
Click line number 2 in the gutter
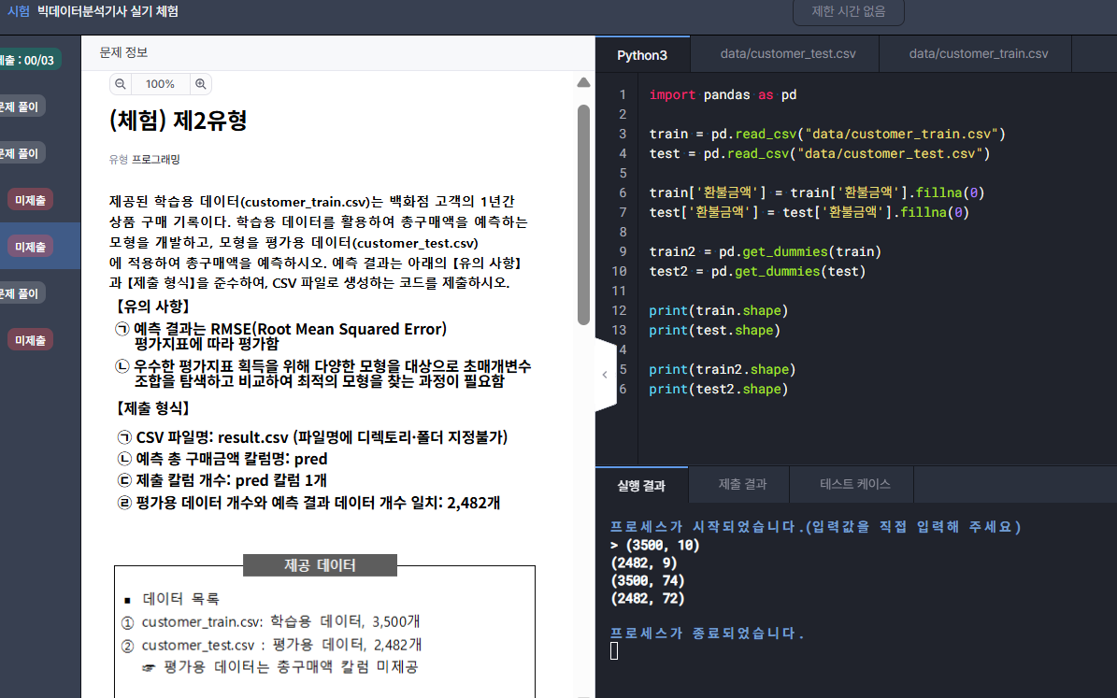point(623,115)
